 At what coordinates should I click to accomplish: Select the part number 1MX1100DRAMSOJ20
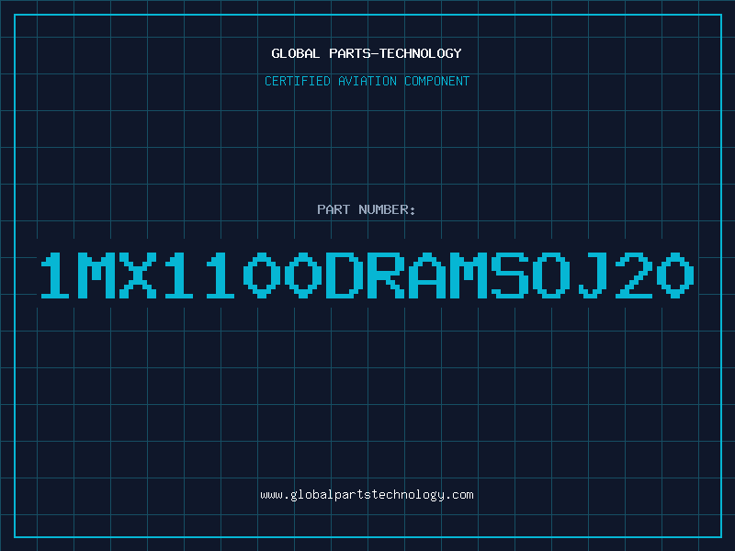pos(367,275)
